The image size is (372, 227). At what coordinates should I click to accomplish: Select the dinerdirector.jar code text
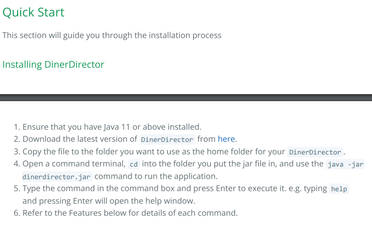56,177
